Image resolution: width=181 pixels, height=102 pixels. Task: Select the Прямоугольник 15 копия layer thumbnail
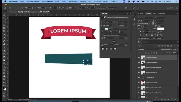143,88
